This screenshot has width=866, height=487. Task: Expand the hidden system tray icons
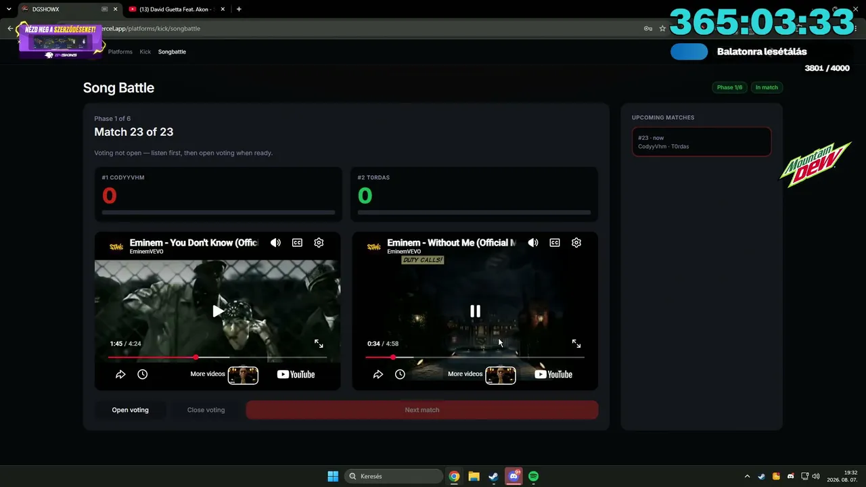747,476
